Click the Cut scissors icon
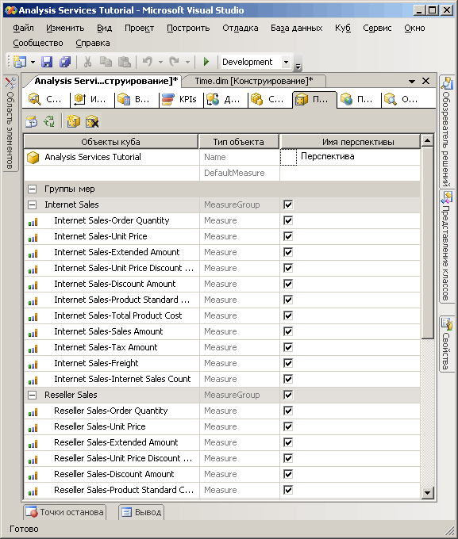This screenshot has width=458, height=539. (x=87, y=62)
